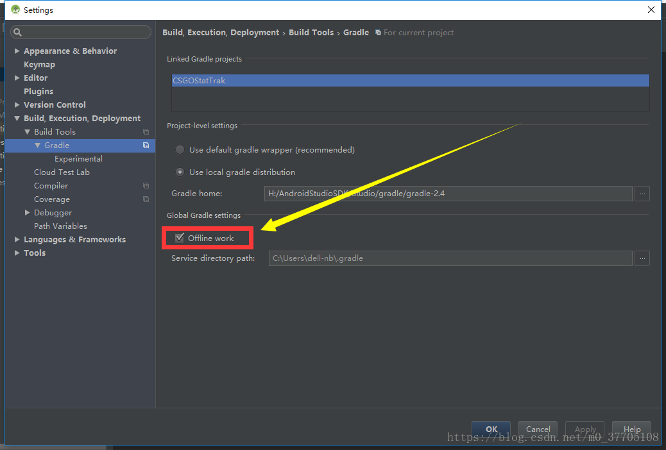Toggle the Offline work checkbox

click(x=180, y=238)
